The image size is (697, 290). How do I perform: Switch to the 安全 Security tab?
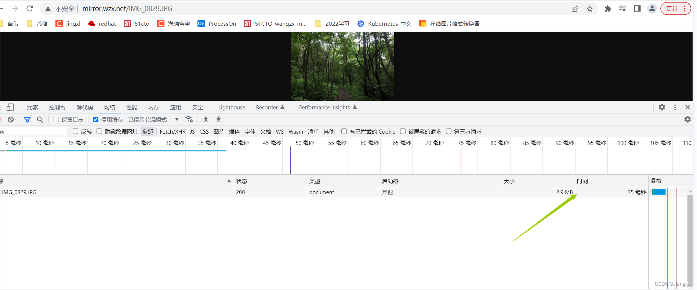198,108
